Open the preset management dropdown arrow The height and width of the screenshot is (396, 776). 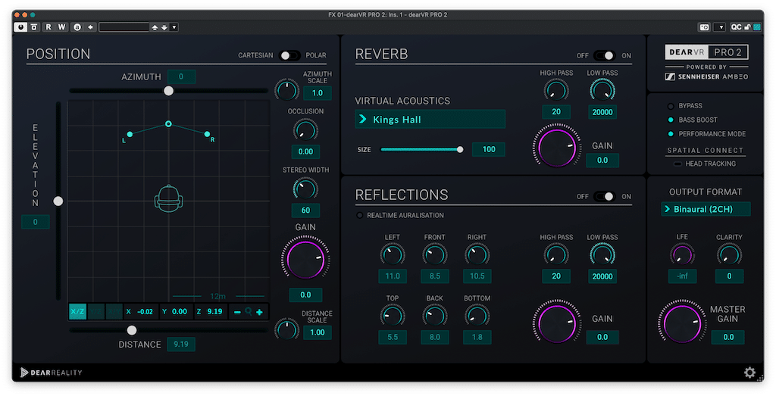click(174, 27)
